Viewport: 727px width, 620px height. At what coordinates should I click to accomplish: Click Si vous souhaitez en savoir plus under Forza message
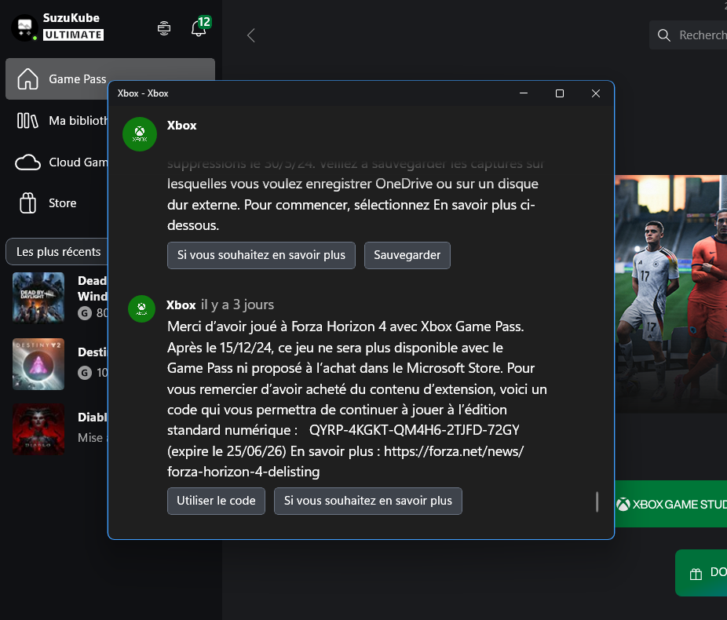pos(368,501)
